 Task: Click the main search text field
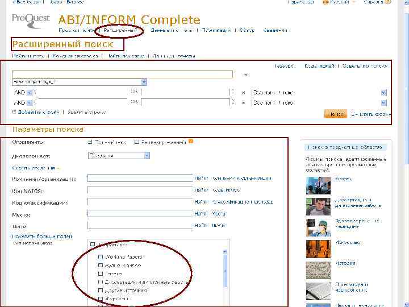tap(122, 74)
